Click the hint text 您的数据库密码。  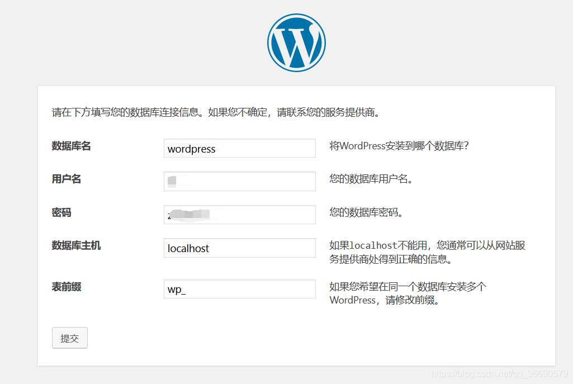pyautogui.click(x=367, y=212)
